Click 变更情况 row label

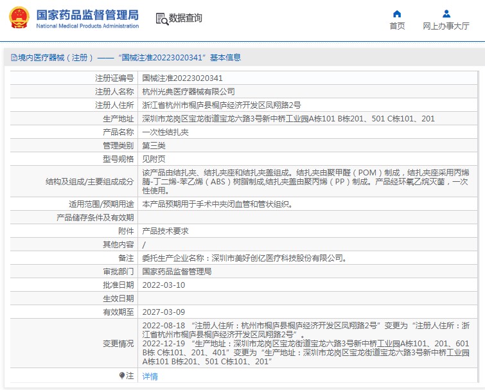118,343
